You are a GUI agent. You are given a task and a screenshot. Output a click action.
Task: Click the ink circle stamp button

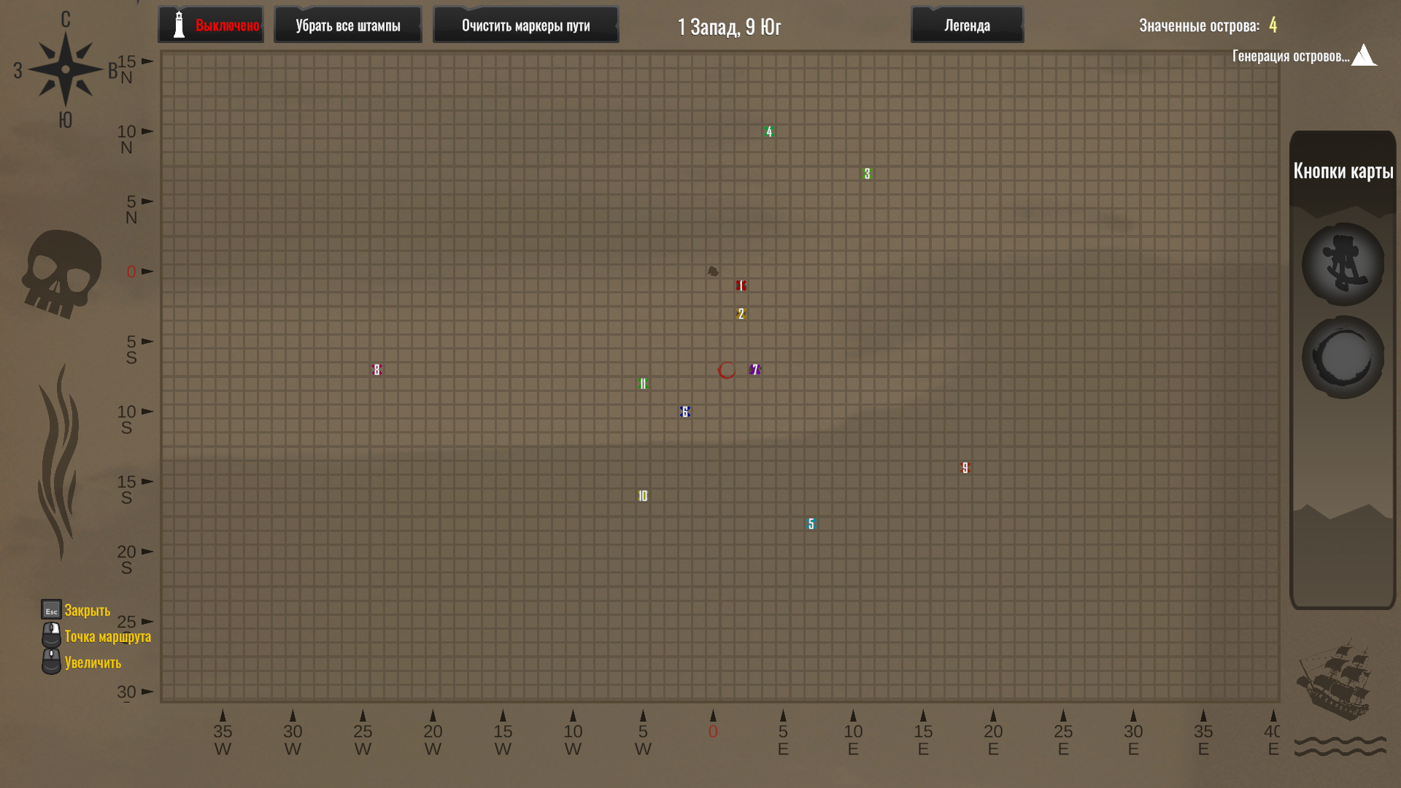(1343, 358)
